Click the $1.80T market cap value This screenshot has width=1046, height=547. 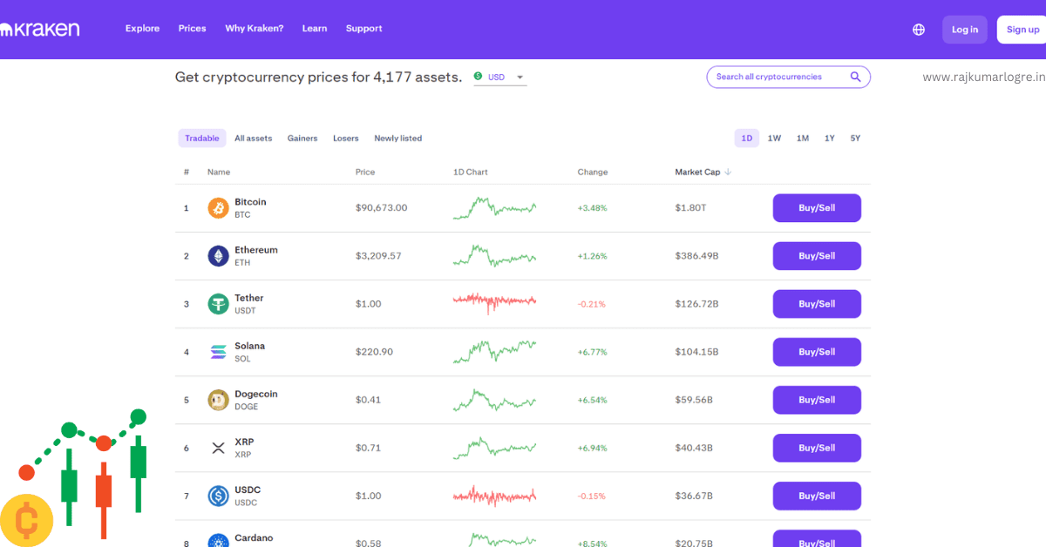point(691,208)
